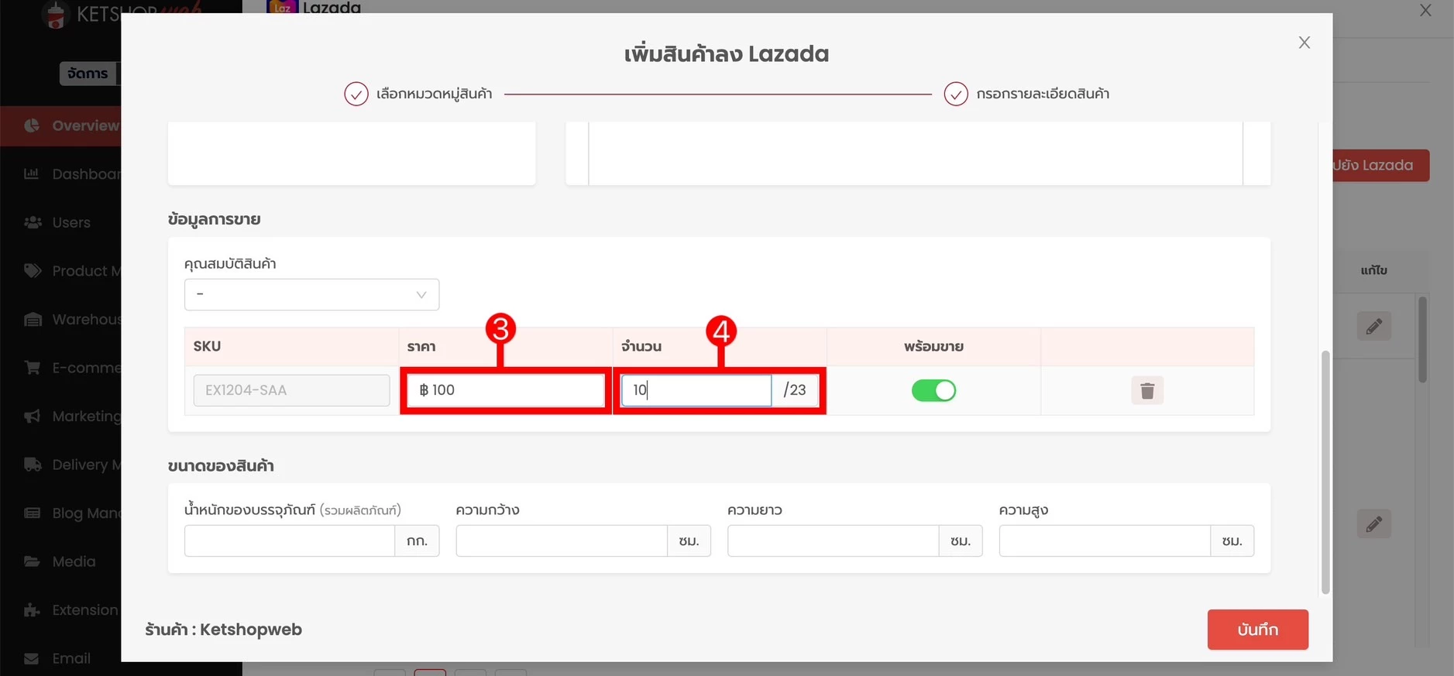Click the disabled SKU field EX1204-SAA
This screenshot has height=676, width=1454.
pyautogui.click(x=291, y=390)
